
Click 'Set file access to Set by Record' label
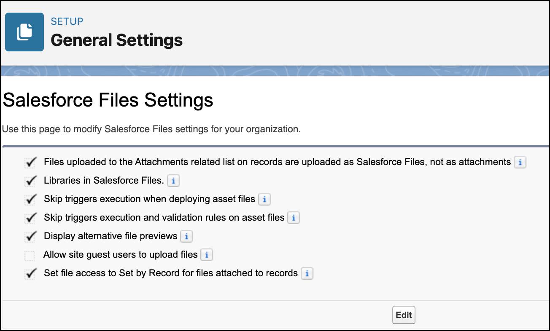point(171,273)
